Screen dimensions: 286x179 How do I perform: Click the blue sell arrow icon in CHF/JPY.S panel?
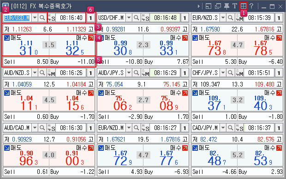point(195,93)
